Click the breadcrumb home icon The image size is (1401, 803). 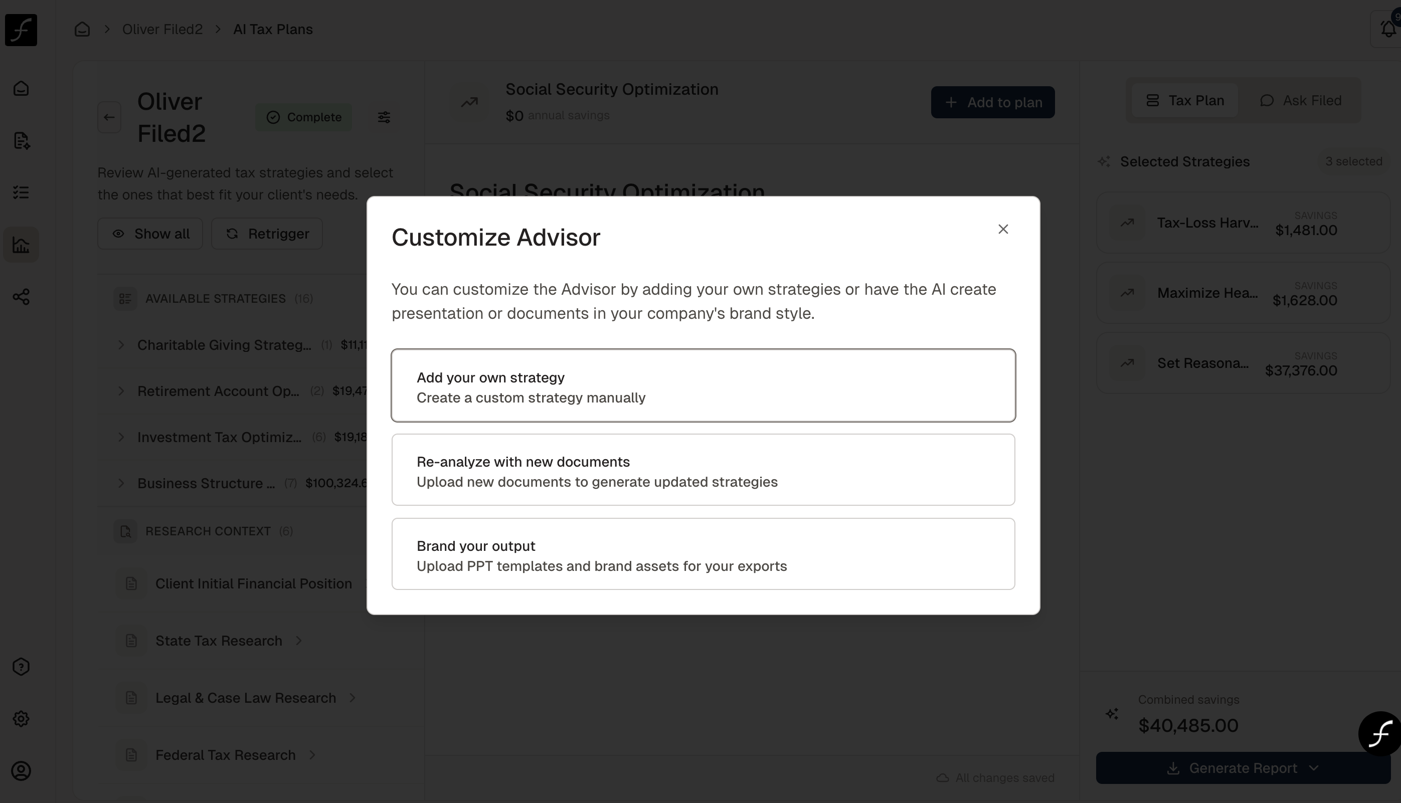click(82, 29)
